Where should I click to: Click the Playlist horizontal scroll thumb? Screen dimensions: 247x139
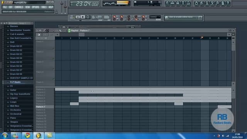tap(81, 34)
